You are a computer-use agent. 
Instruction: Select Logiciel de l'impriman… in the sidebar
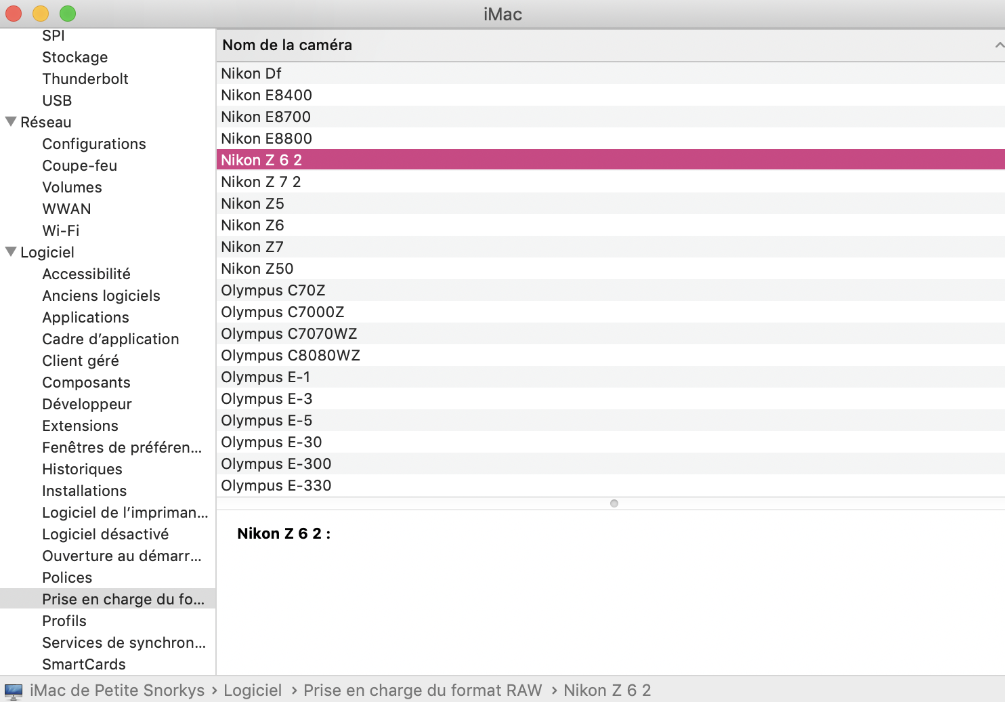125,512
